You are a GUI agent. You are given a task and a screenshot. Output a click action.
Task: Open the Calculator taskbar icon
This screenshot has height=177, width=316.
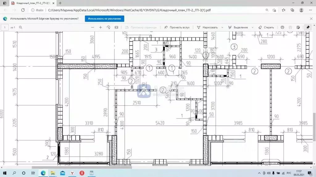point(91,173)
